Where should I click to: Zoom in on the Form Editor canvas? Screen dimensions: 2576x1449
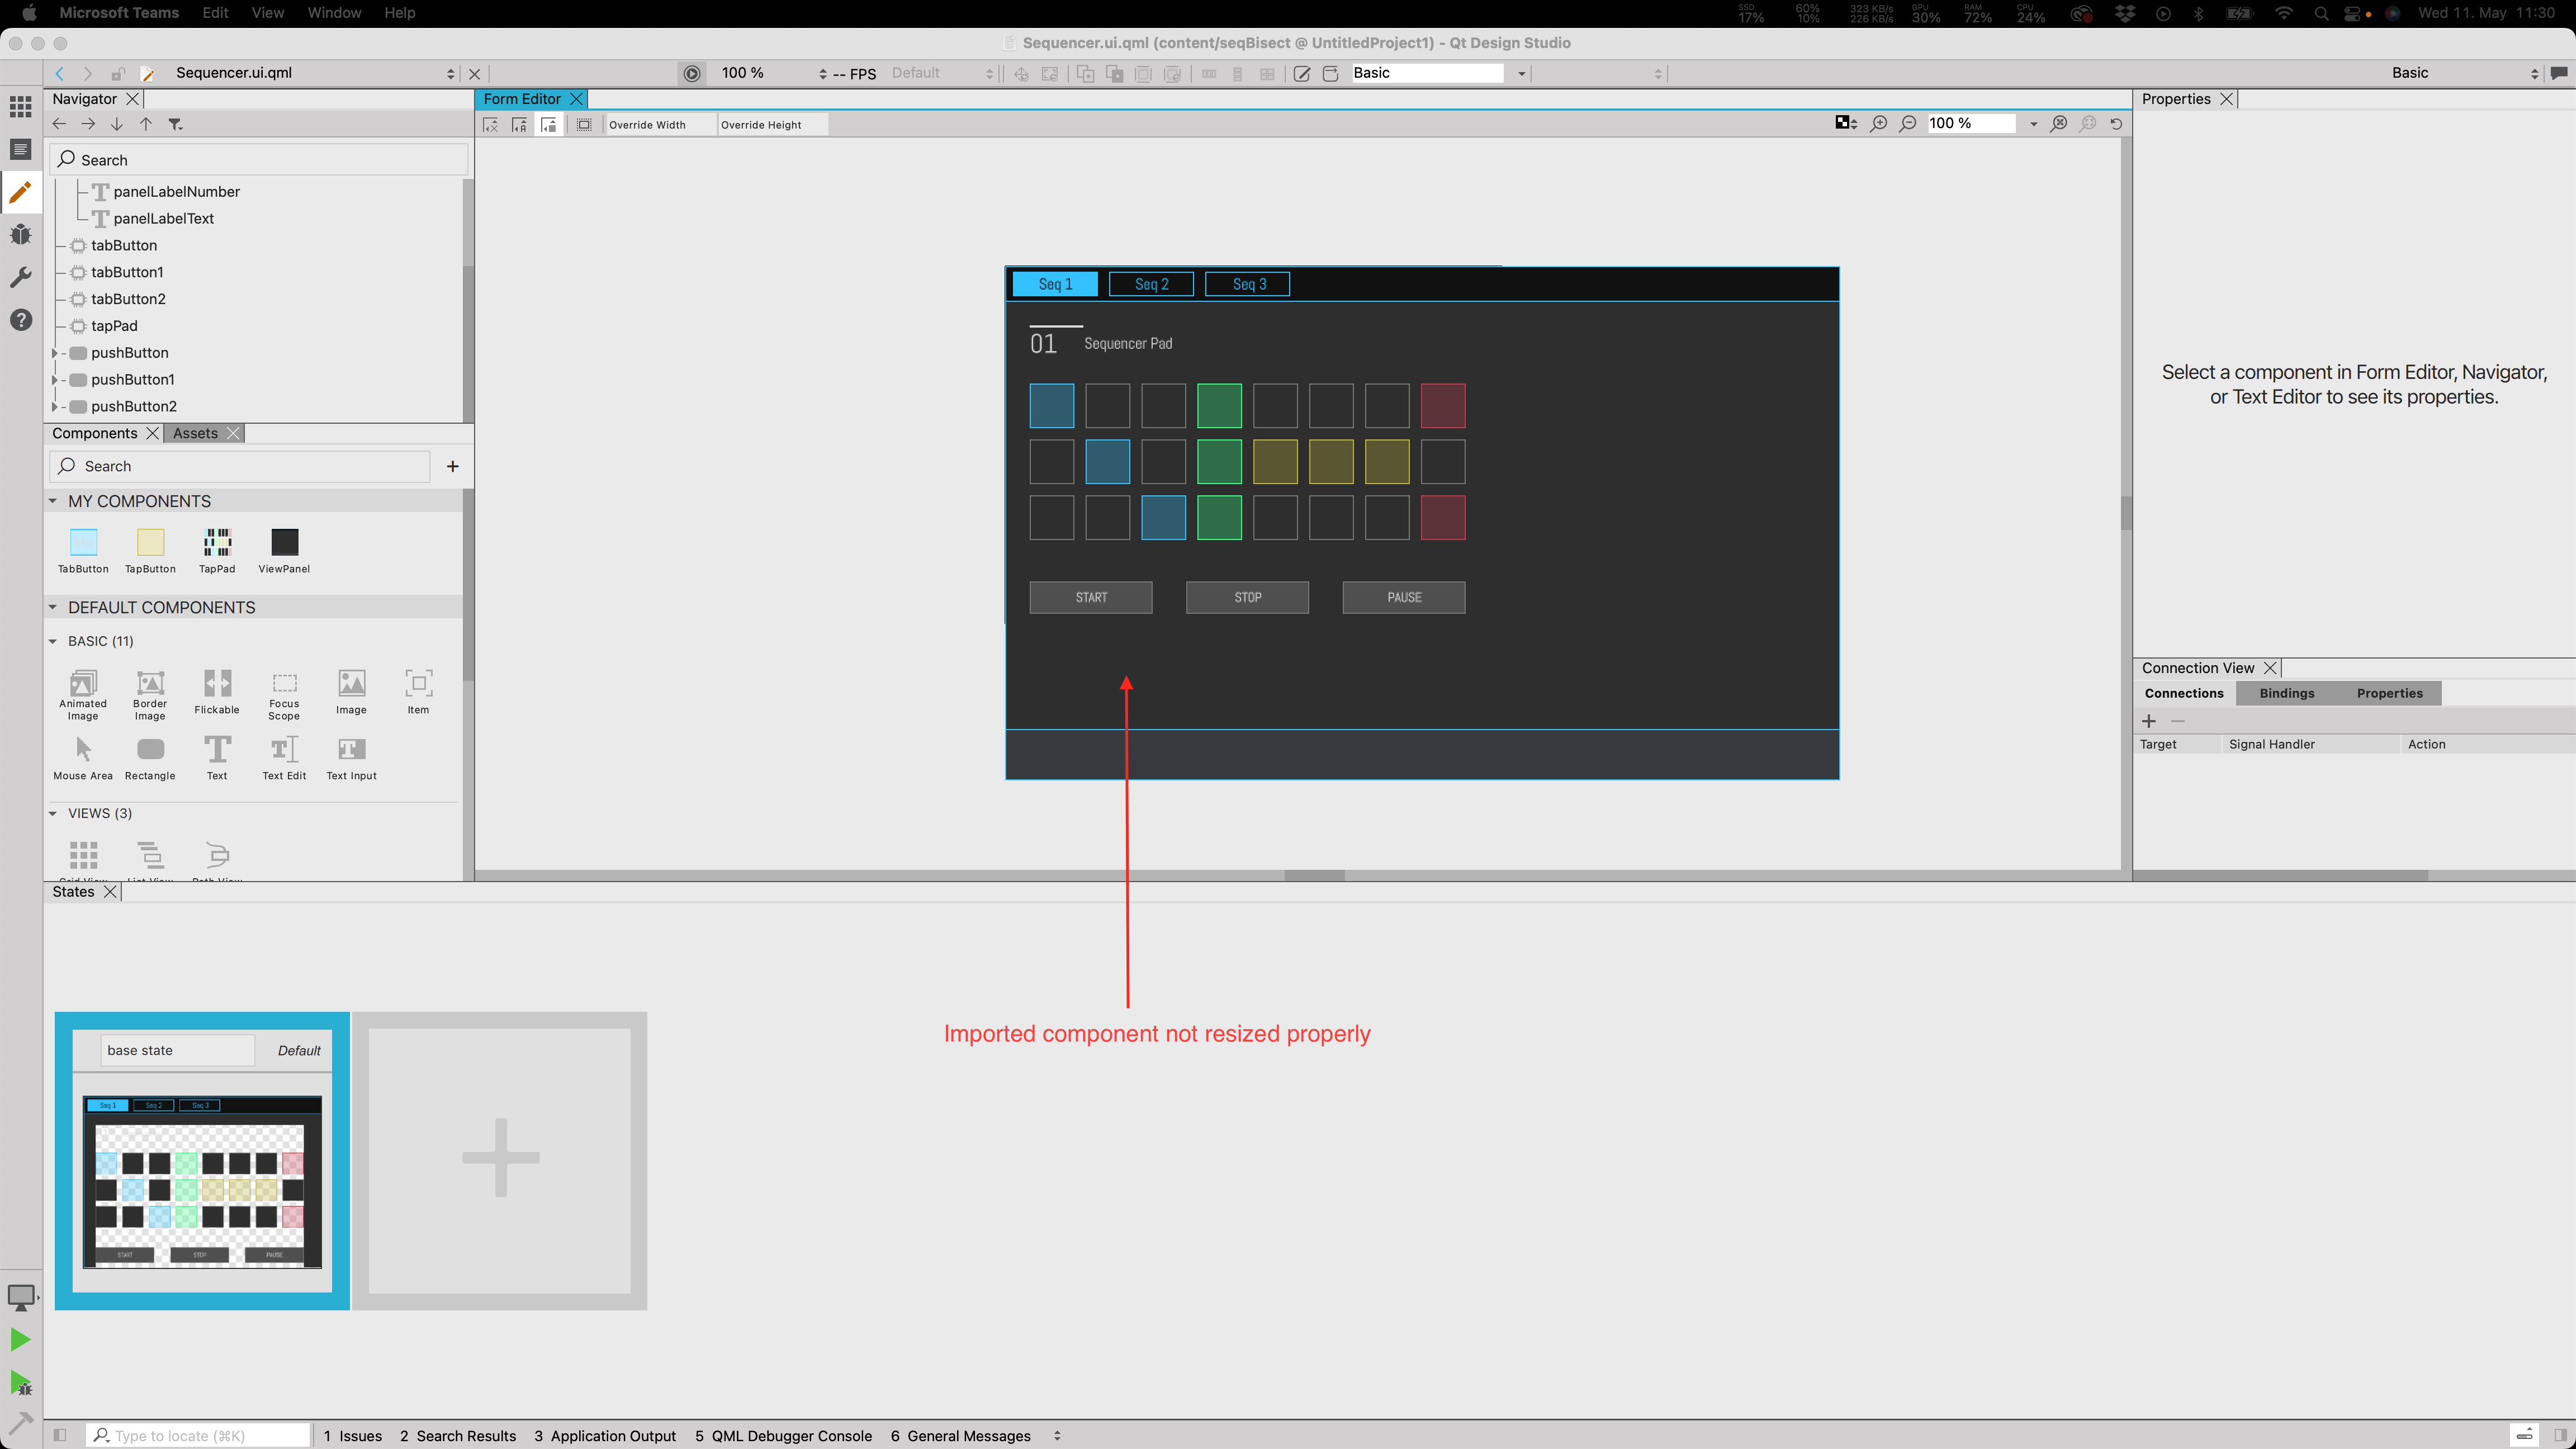click(x=1879, y=124)
